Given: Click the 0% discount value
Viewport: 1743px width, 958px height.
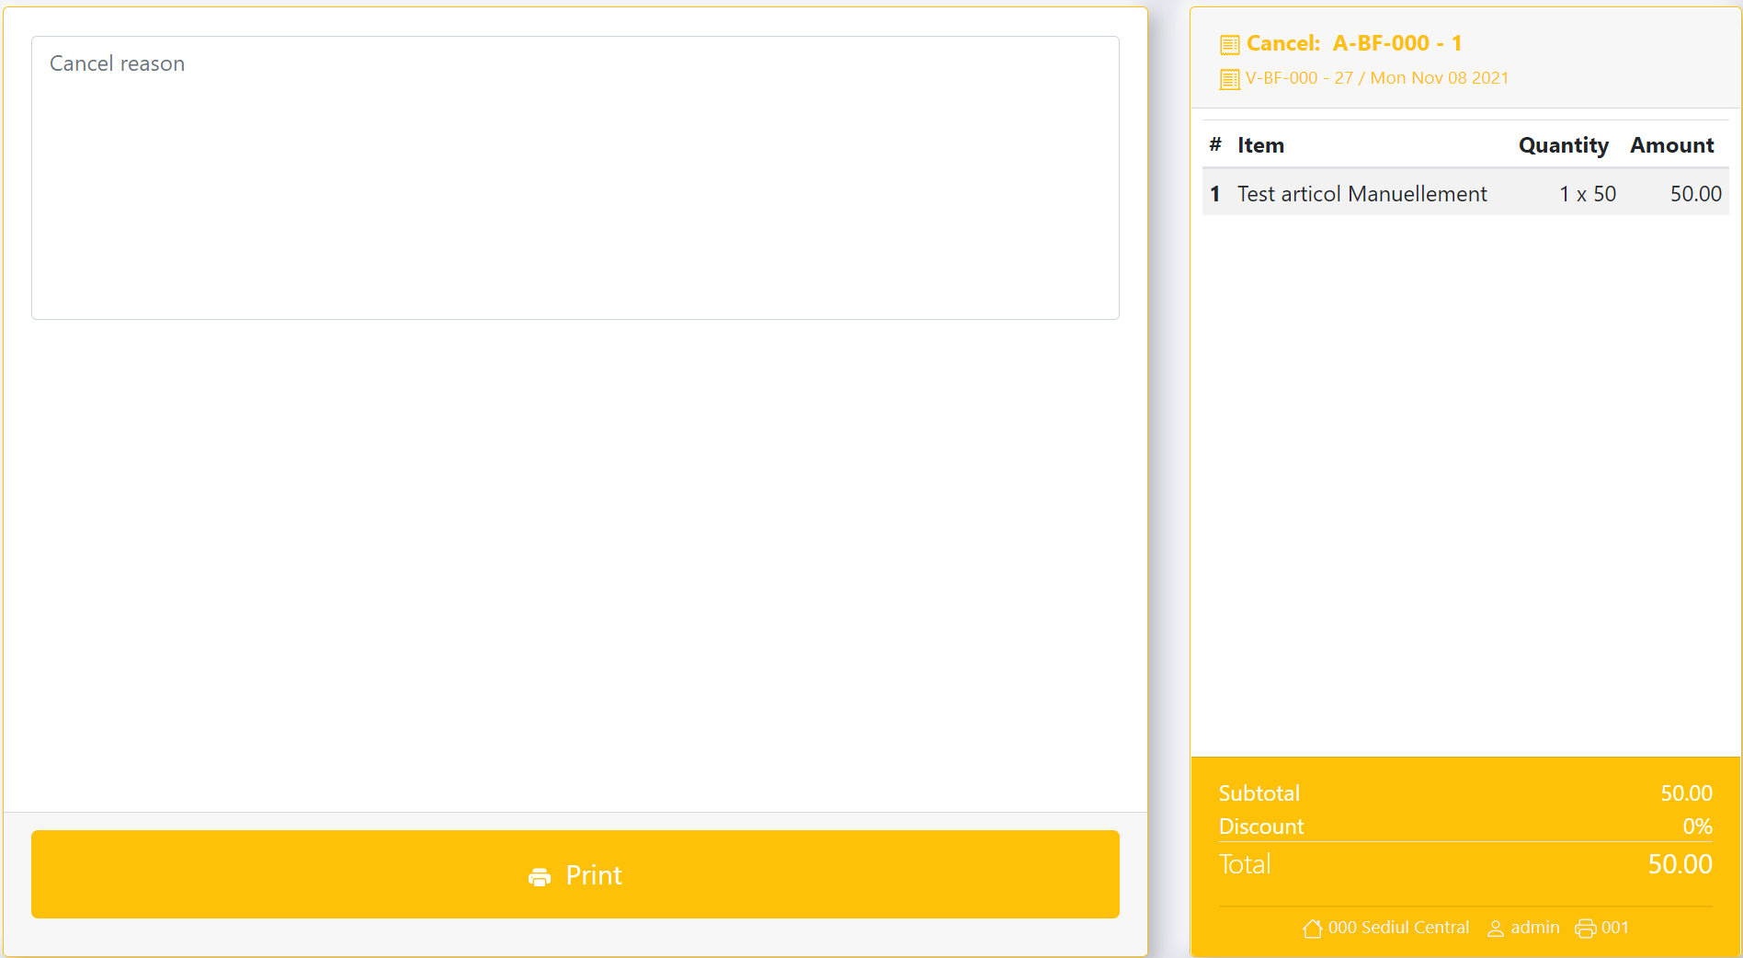Looking at the screenshot, I should pyautogui.click(x=1697, y=827).
